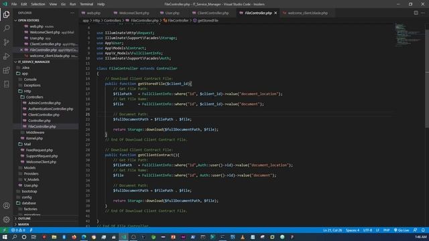The width and height of the screenshot is (429, 241).
Task: Open the Run and Debug view
Action: coord(6,56)
